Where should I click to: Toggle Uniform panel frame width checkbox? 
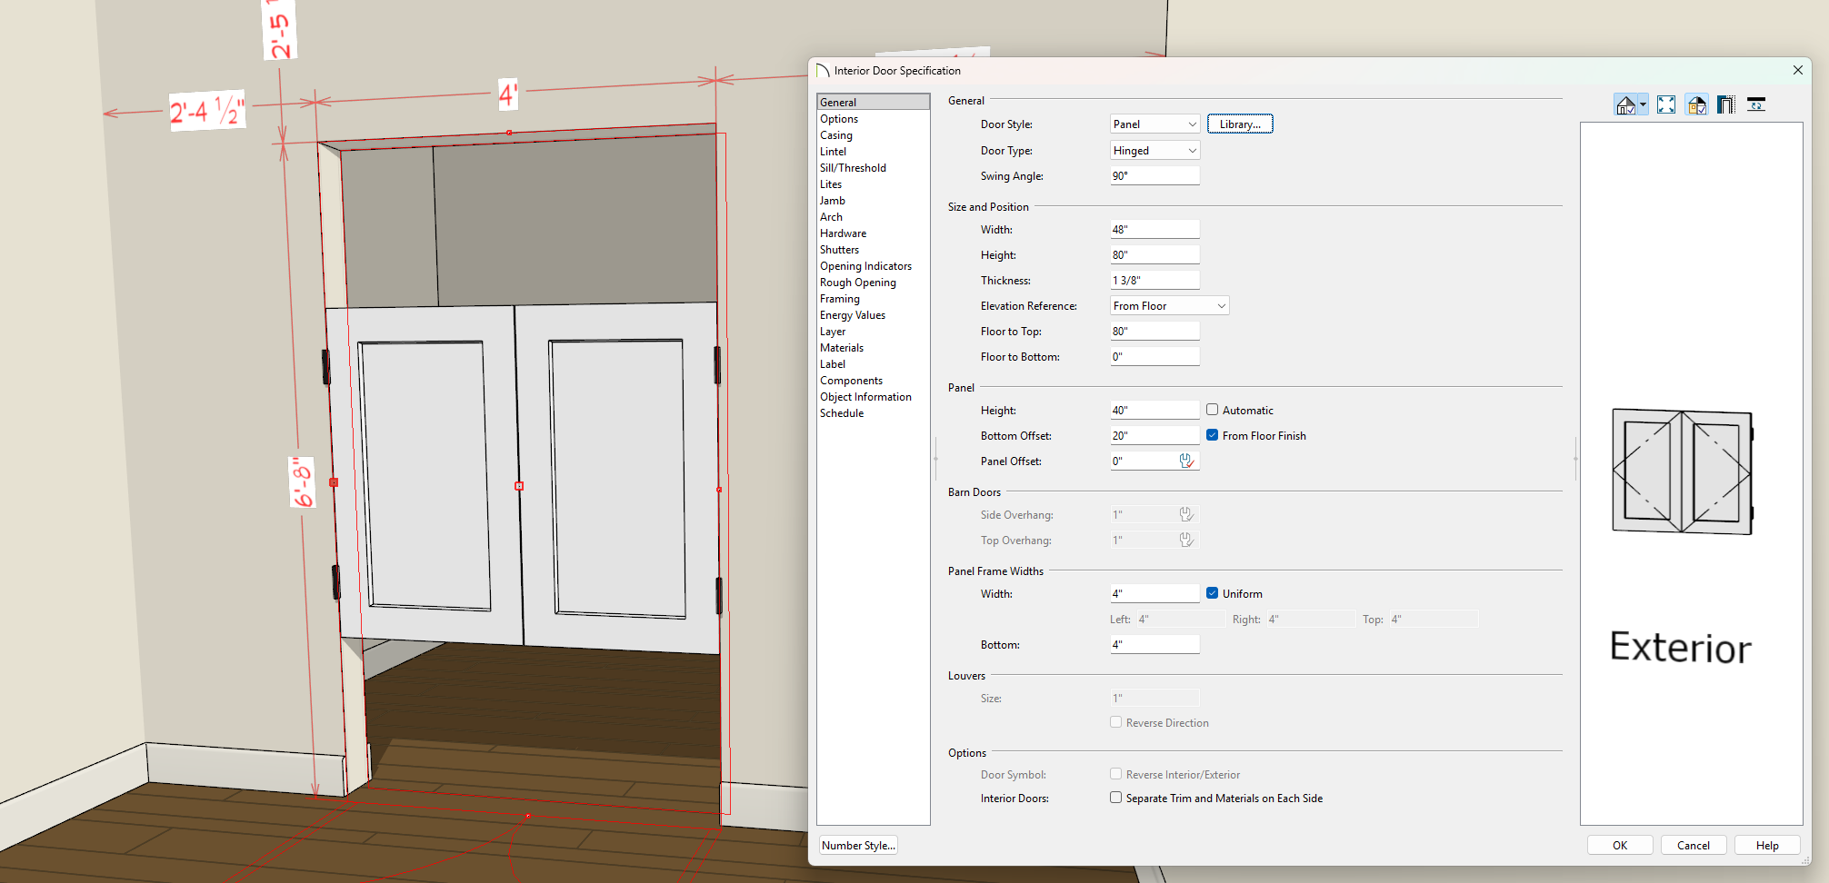pos(1212,594)
